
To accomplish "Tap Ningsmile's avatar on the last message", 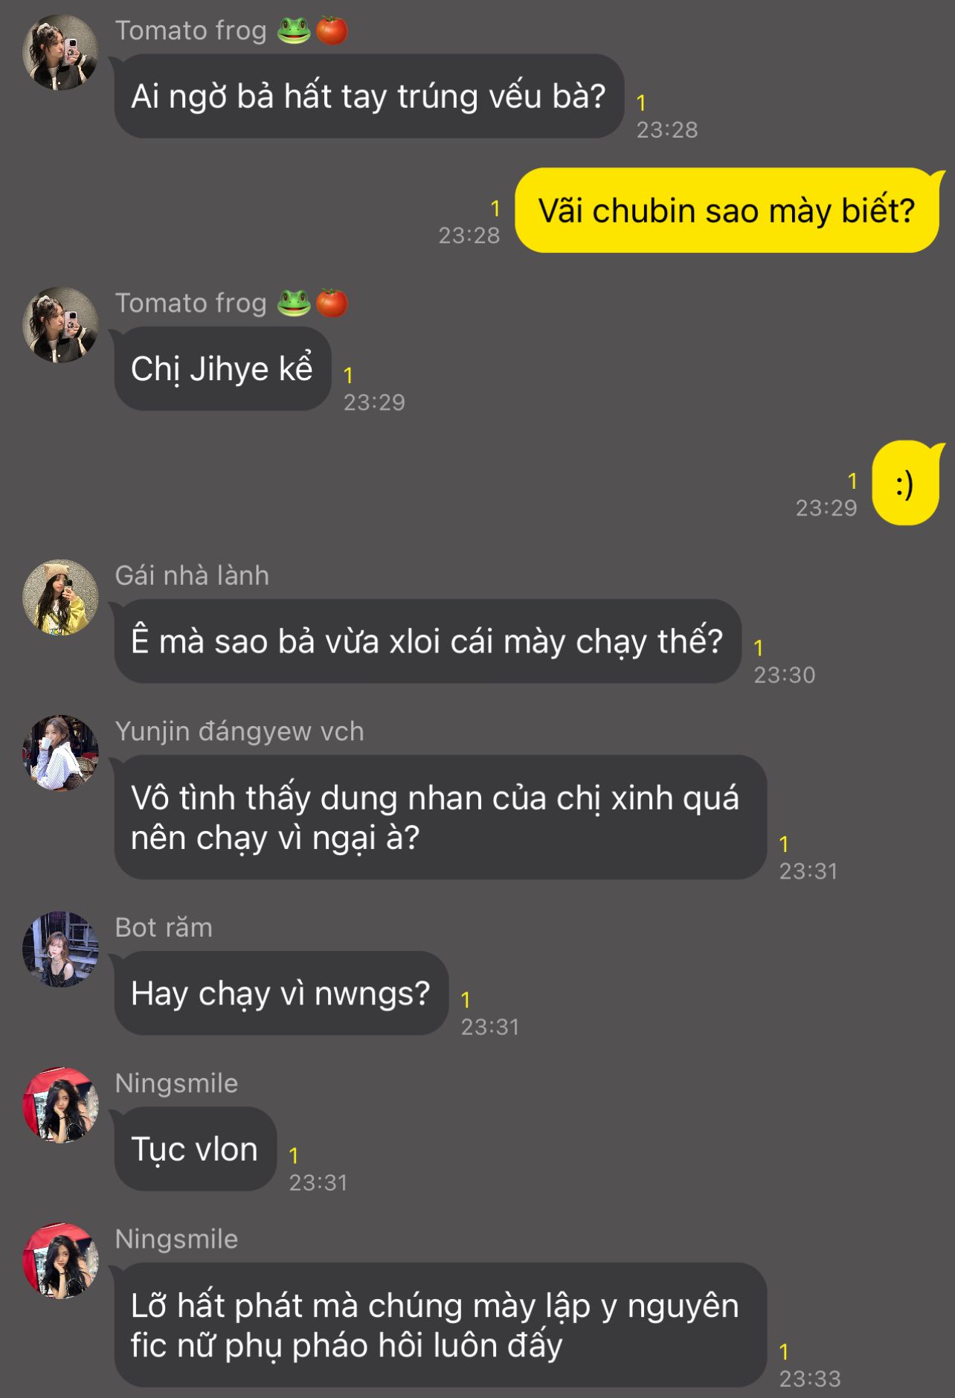I will coord(60,1260).
